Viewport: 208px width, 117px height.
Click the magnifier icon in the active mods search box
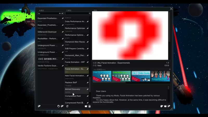click(x=89, y=14)
